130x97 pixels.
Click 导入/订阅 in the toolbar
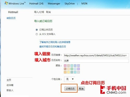pos(39,12)
